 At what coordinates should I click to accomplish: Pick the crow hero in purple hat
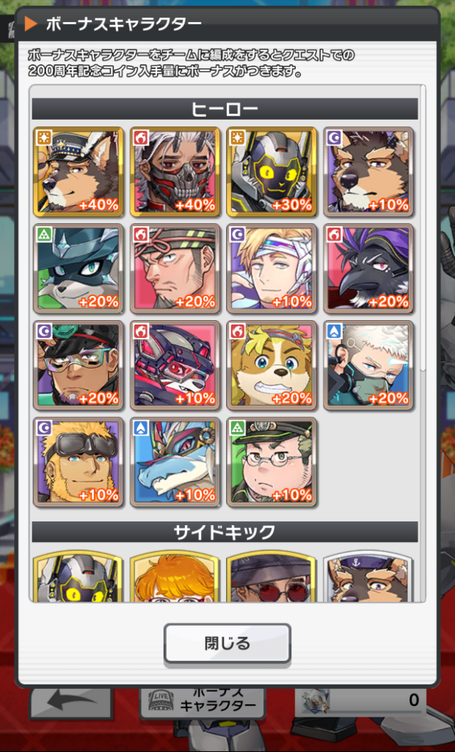click(368, 269)
